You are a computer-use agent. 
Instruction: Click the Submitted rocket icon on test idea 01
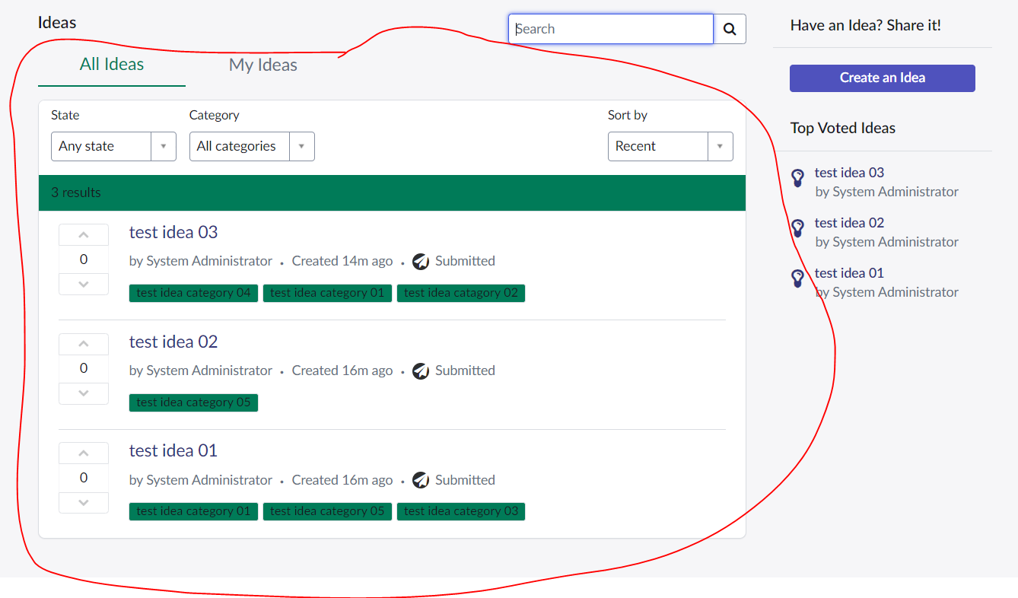pos(421,480)
